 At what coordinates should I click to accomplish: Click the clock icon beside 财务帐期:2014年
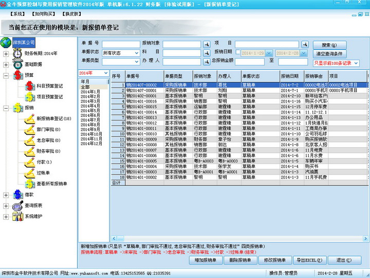(x=17, y=54)
